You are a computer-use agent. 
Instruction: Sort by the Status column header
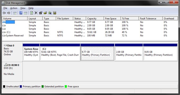point(79,18)
